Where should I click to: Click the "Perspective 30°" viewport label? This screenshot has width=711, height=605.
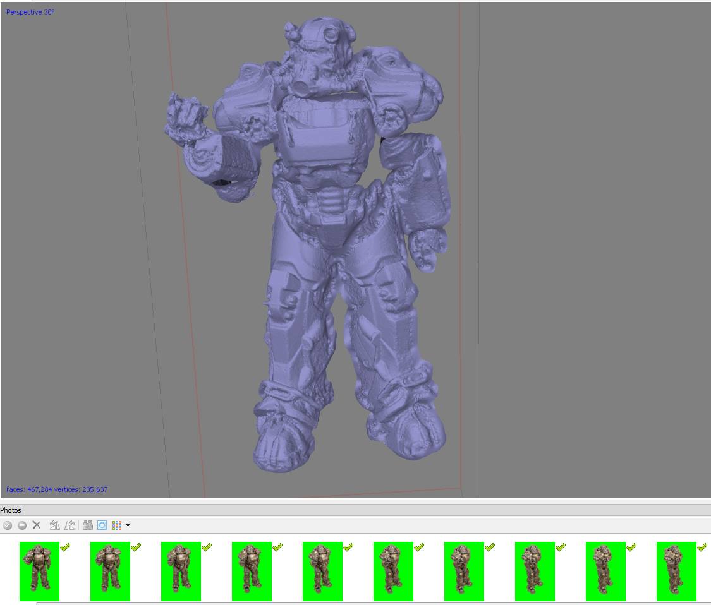[x=30, y=12]
